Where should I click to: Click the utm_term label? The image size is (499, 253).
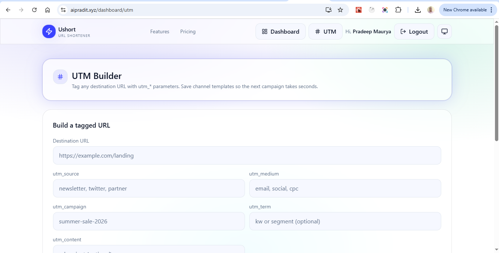(x=260, y=207)
